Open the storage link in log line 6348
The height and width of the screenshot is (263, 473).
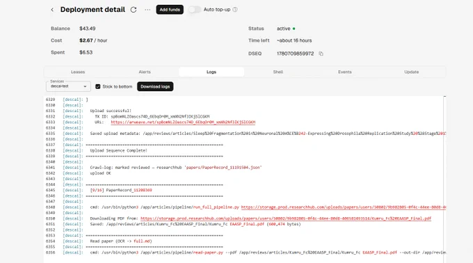point(344,207)
